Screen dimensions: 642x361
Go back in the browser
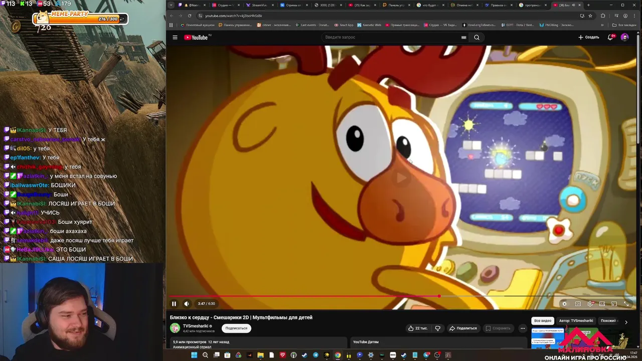coord(172,16)
